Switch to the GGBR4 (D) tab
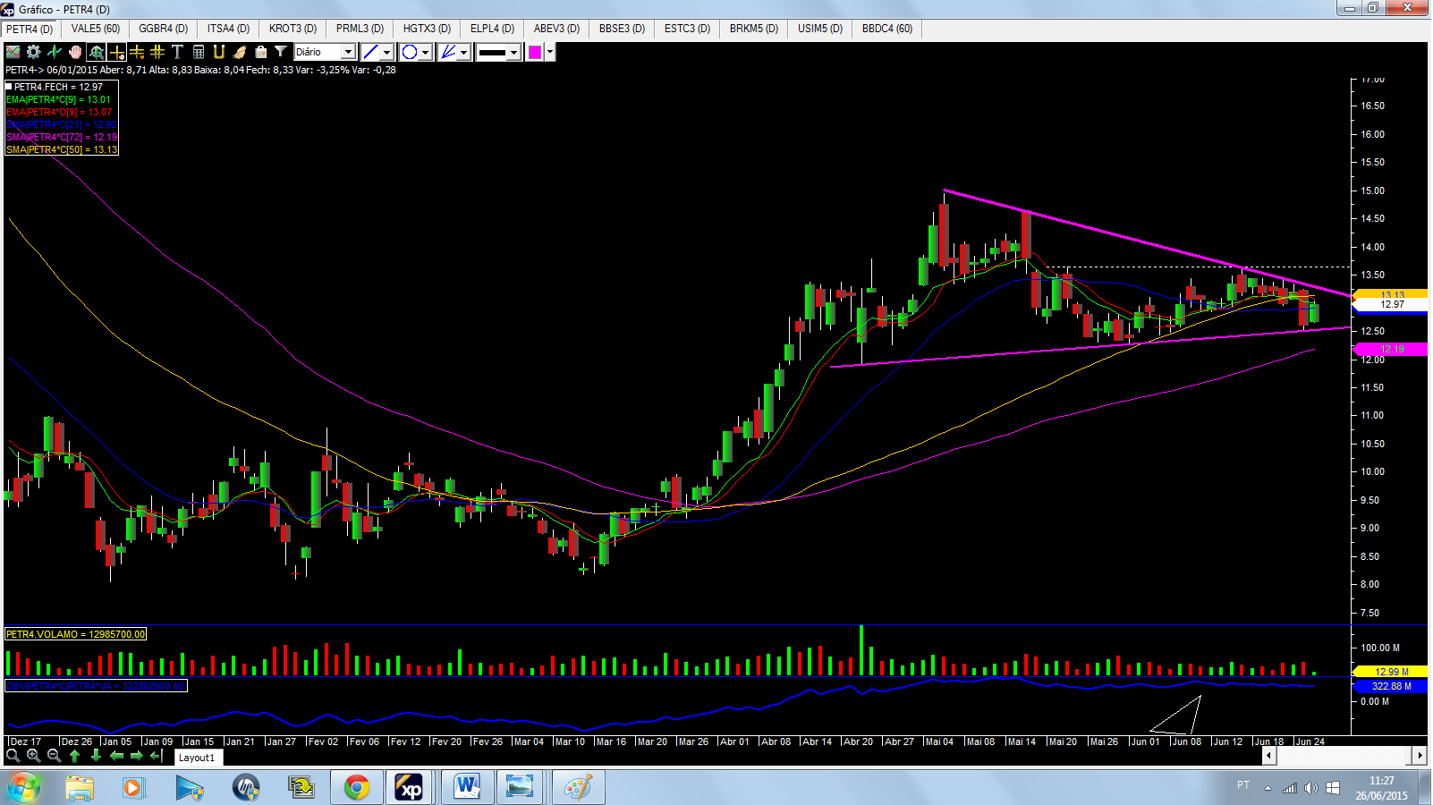The image size is (1433, 805). pyautogui.click(x=164, y=29)
